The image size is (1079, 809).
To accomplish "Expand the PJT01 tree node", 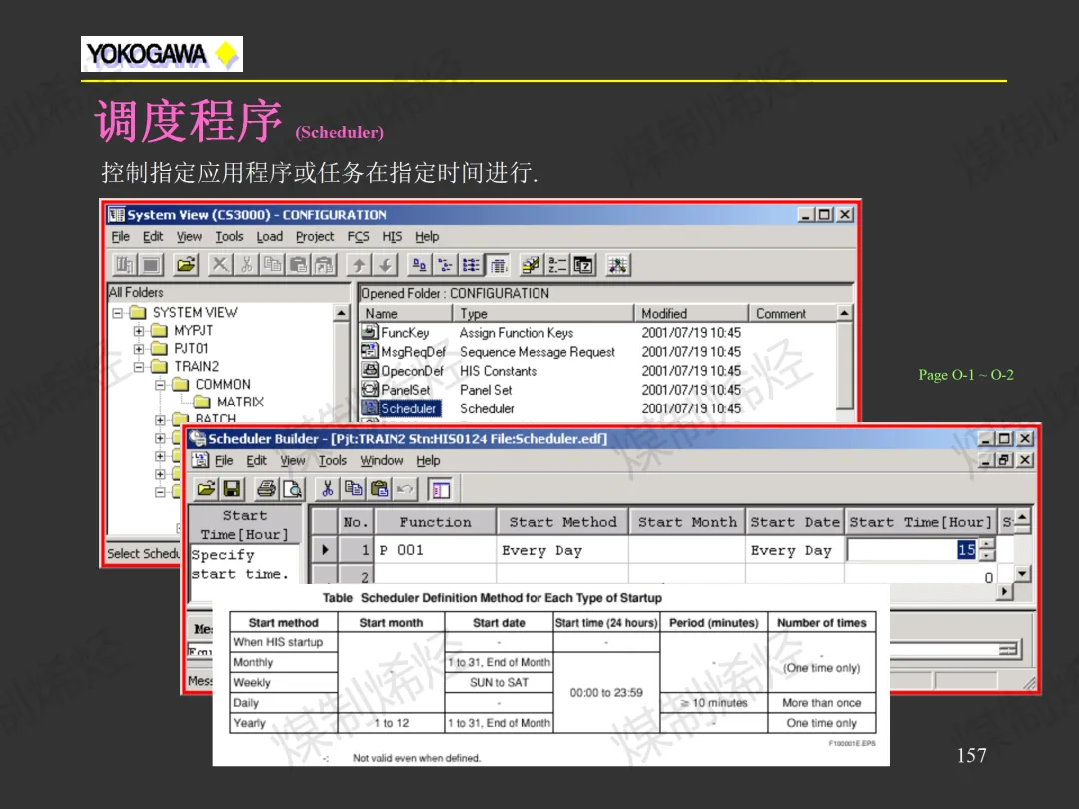I will pyautogui.click(x=139, y=349).
